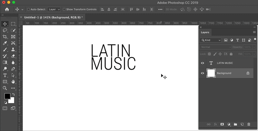Check Show Transform Controls

[64, 9]
